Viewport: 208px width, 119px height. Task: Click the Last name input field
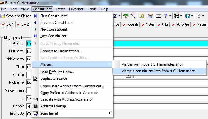coord(29,43)
